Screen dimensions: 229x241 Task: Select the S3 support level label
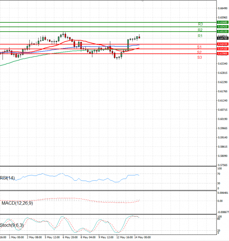pos(199,57)
